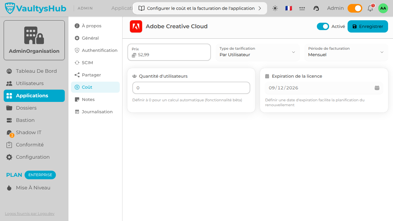Click the open book guide icon

pos(142,8)
